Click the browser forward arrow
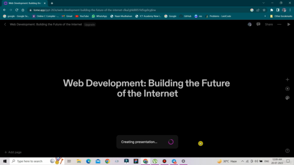Screen dimensions: 294x165 11,10
